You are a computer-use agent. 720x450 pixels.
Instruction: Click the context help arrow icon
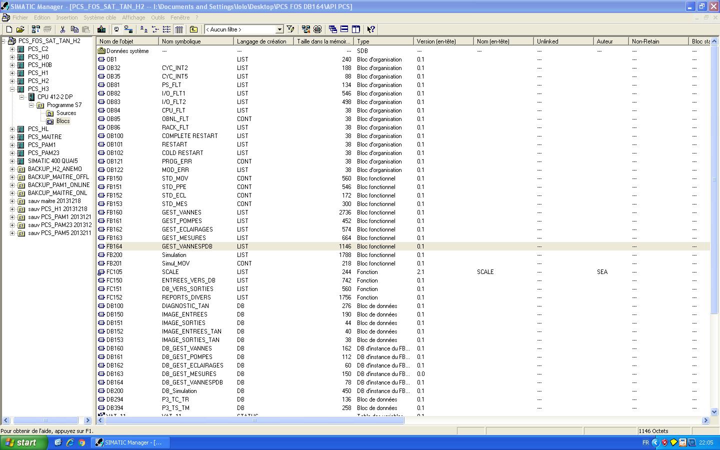(371, 29)
